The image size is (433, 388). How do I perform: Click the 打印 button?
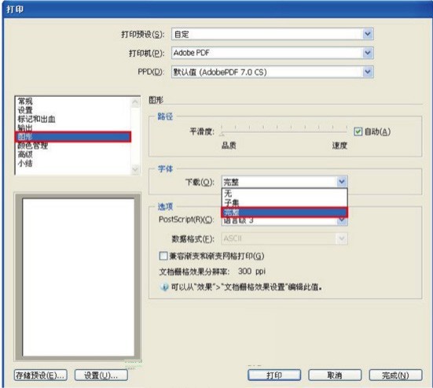click(x=274, y=375)
